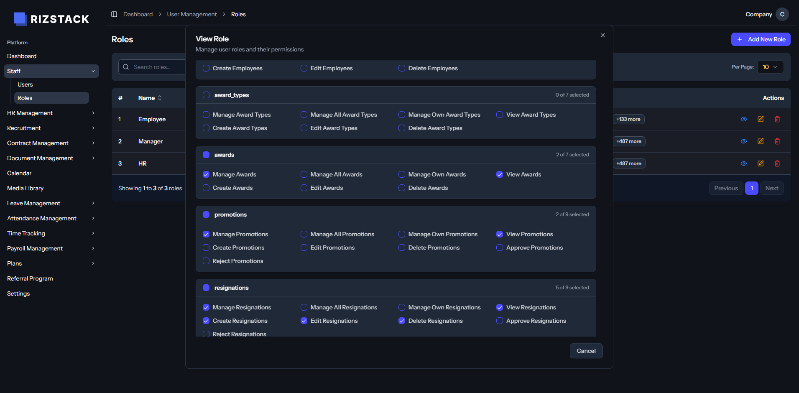Open the edit pencil icon for Employee role

point(761,119)
